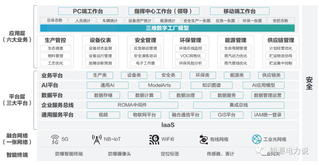Choose VOC网格化 under 环保管理
Viewport: 319px width, 165px height.
[x=191, y=56]
